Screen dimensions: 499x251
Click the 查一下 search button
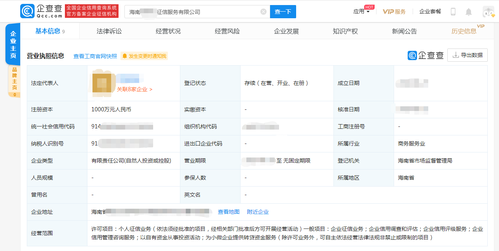pos(283,12)
